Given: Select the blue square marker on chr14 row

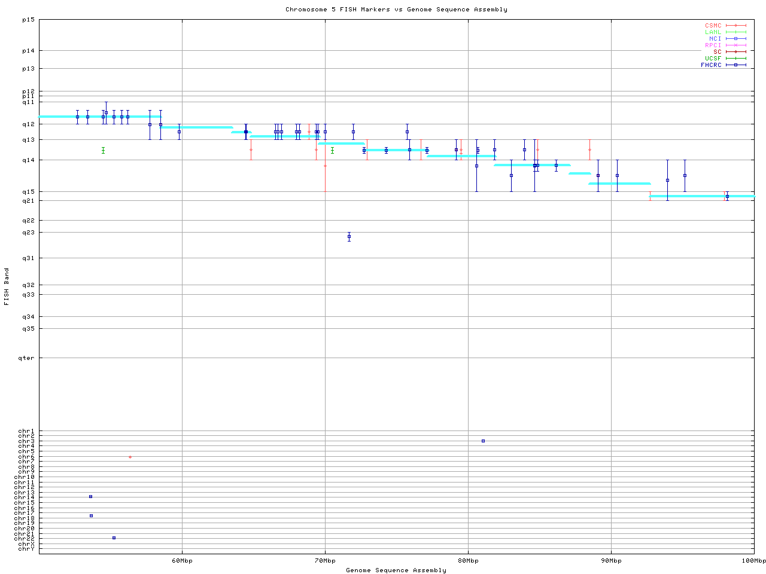Looking at the screenshot, I should pos(90,496).
